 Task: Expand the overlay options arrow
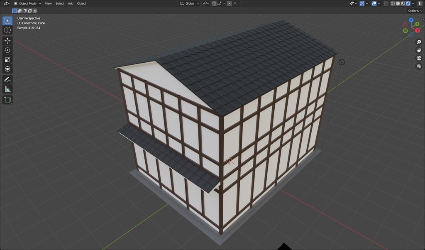pos(379,3)
